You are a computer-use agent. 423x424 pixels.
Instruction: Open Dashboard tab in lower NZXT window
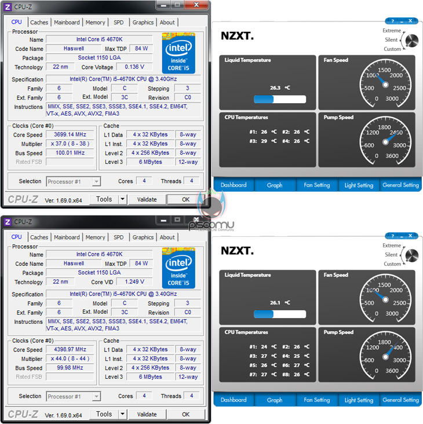[234, 400]
